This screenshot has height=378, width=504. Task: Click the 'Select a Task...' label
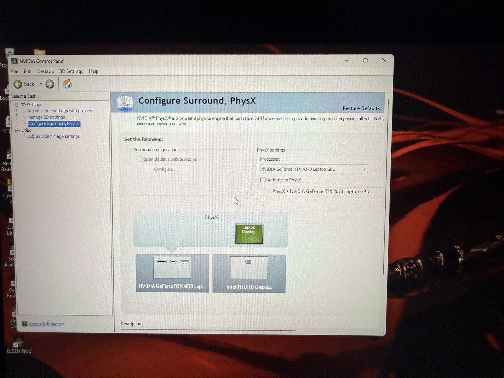click(x=26, y=96)
